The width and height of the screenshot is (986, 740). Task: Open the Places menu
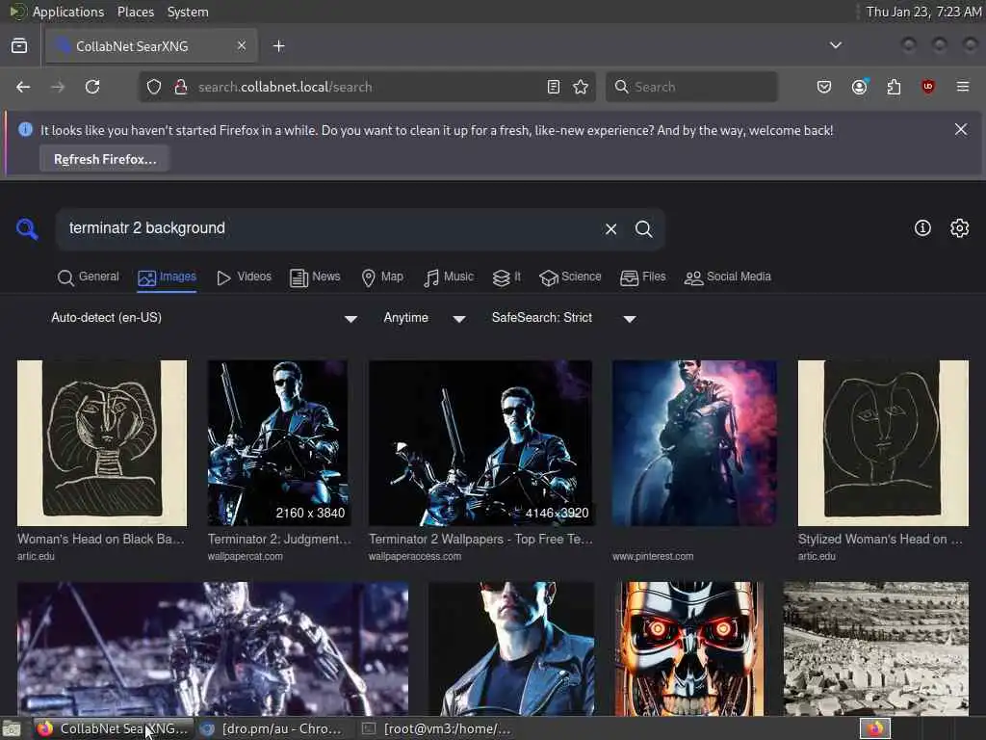point(135,12)
